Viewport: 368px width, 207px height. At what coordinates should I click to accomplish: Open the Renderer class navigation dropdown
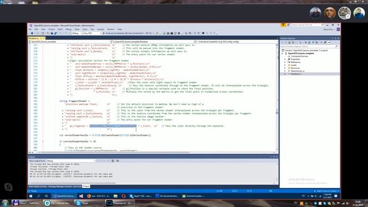[x=153, y=41]
